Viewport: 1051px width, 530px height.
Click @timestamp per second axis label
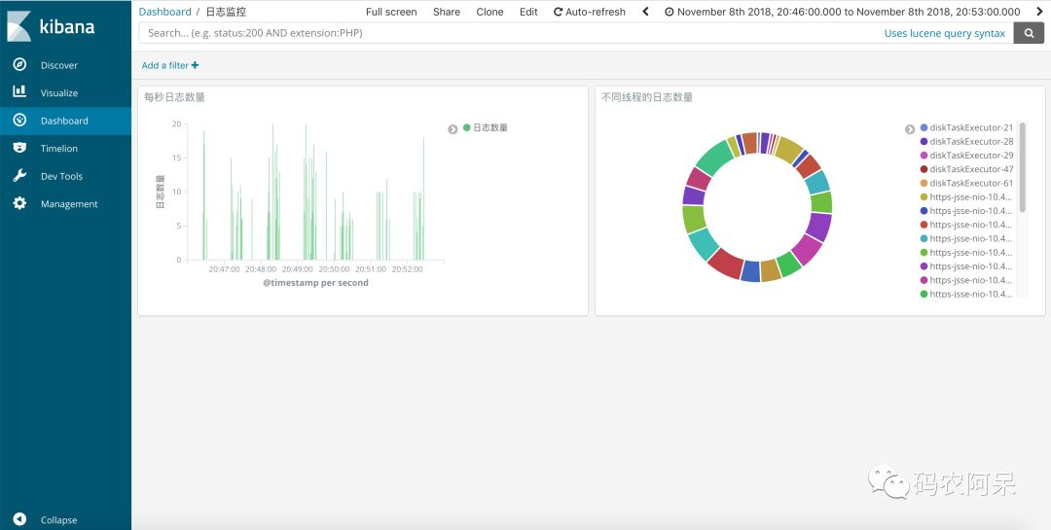tap(315, 283)
